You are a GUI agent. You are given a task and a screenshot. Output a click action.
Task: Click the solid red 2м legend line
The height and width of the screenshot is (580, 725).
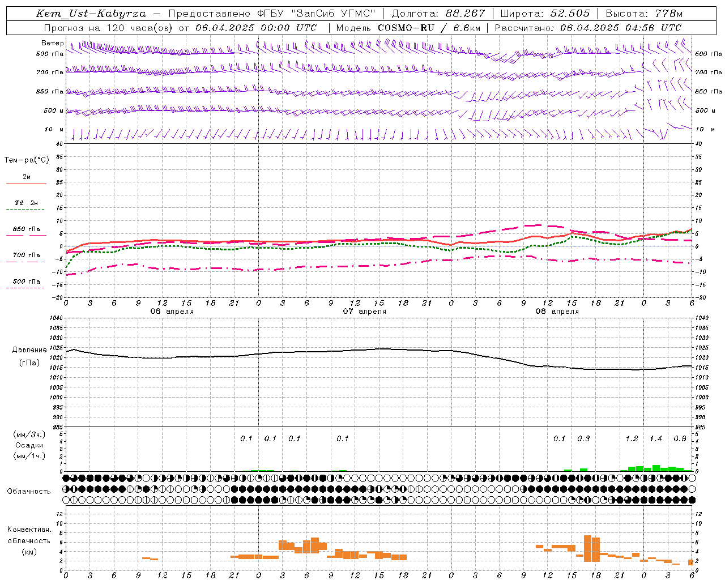(x=26, y=183)
